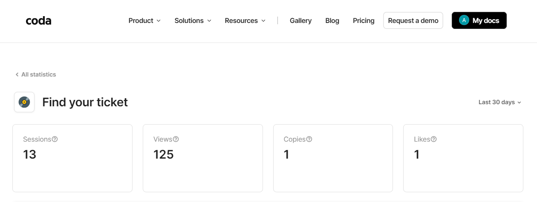Click the Views help question mark icon
Screen dimensions: 537x202
point(176,139)
